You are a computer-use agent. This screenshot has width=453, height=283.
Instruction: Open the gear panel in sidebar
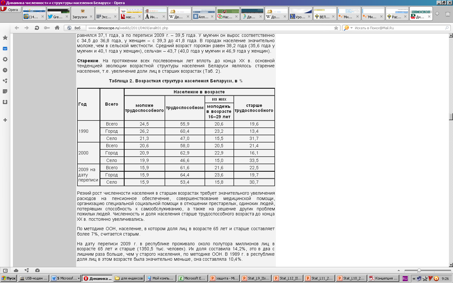[x=5, y=59]
